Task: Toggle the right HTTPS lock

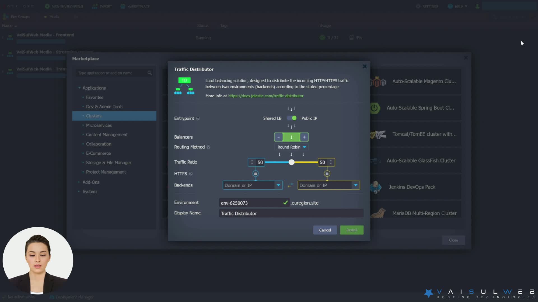Action: coord(327,174)
